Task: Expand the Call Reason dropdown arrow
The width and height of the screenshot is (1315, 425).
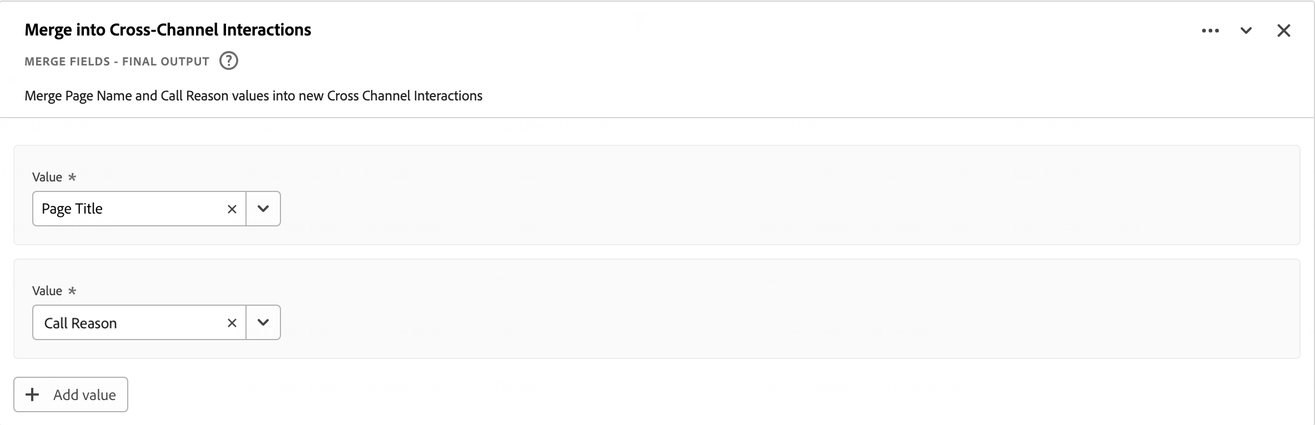Action: pos(263,322)
